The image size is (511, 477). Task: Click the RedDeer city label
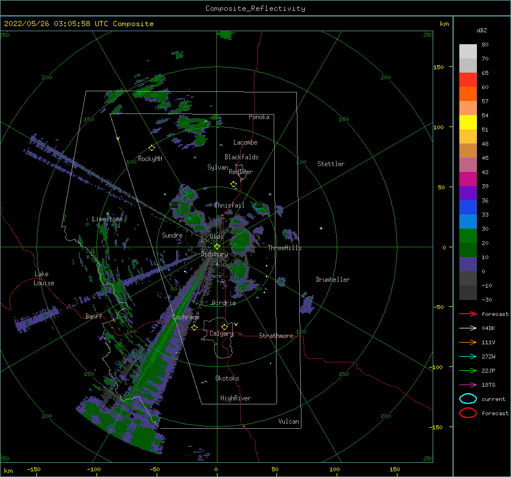(x=241, y=172)
